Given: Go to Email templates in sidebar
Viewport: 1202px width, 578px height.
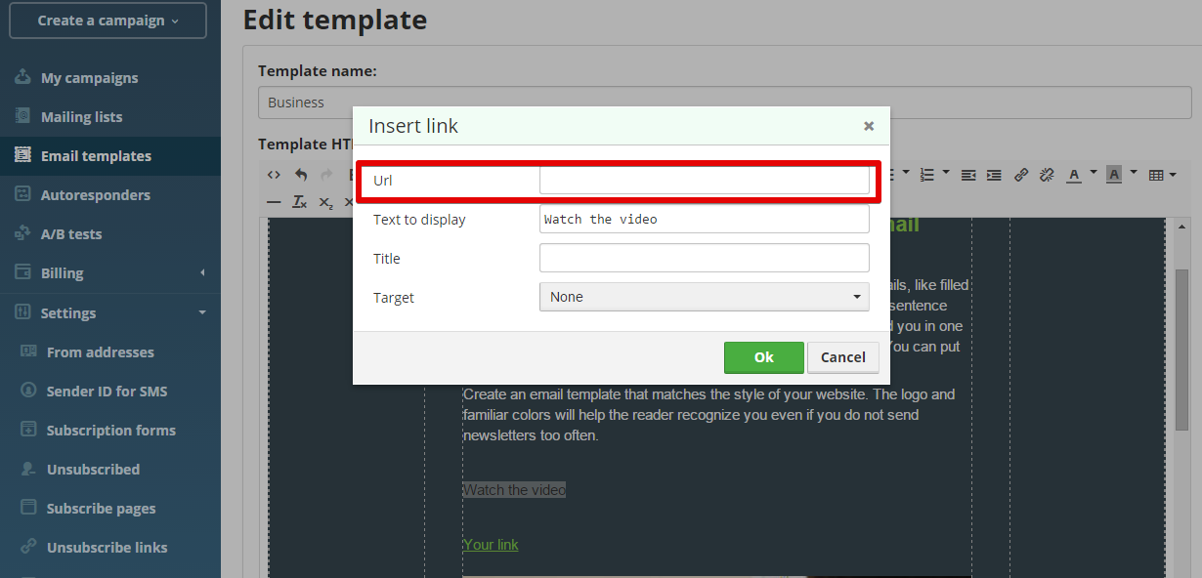Looking at the screenshot, I should tap(96, 155).
